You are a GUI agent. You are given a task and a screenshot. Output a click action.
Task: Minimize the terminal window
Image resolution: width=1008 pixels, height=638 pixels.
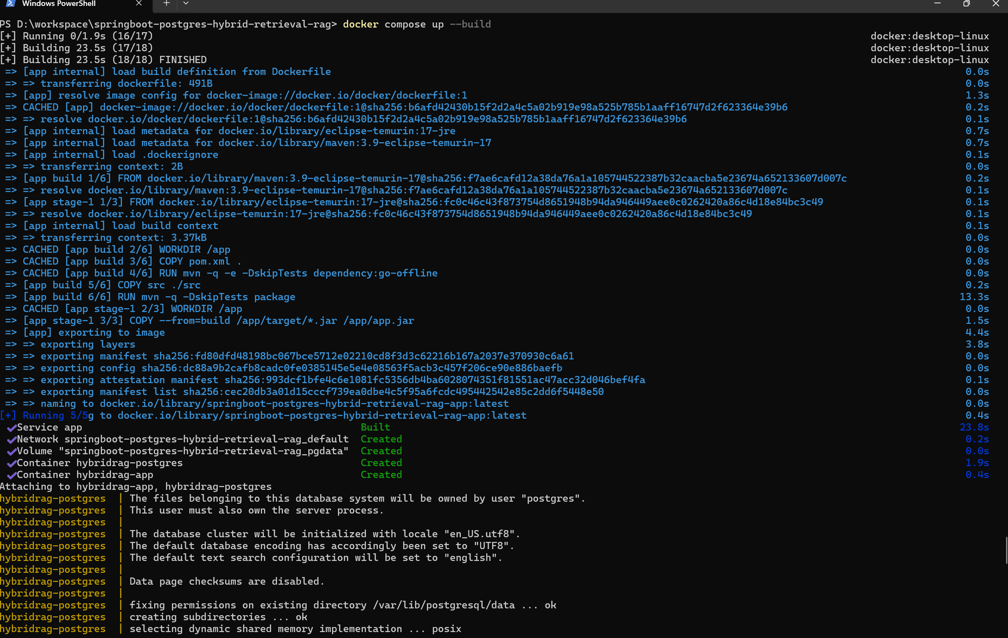coord(937,3)
